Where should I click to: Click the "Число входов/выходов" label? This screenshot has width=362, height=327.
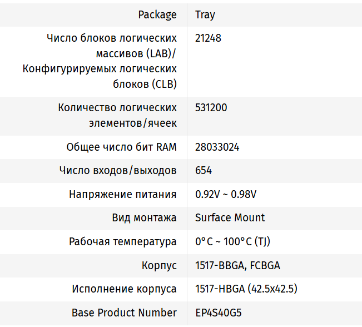(118, 170)
